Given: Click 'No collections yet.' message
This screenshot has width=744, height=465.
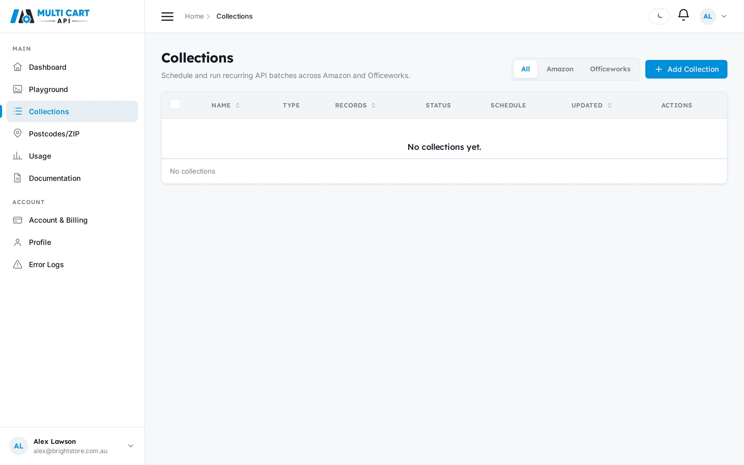Looking at the screenshot, I should [444, 147].
